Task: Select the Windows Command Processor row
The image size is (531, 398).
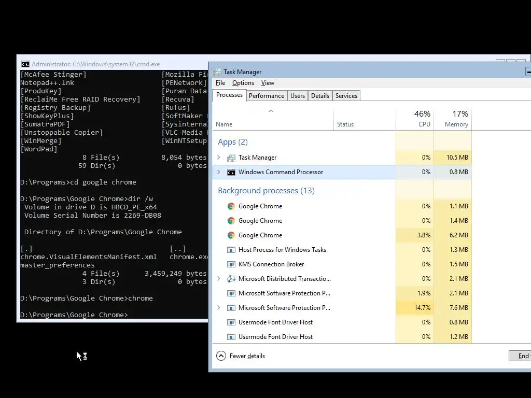Action: click(342, 172)
